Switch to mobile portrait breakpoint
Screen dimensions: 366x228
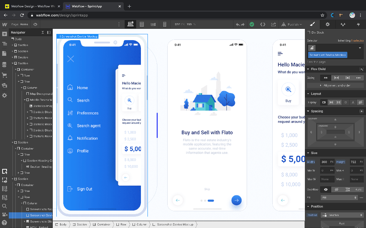[x=165, y=24]
